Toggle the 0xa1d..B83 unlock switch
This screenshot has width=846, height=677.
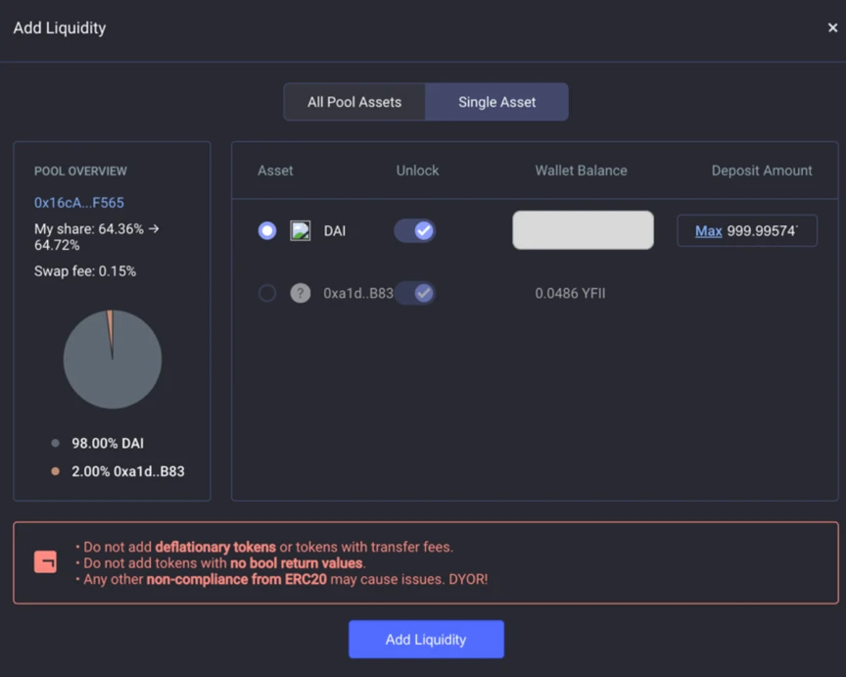click(414, 293)
